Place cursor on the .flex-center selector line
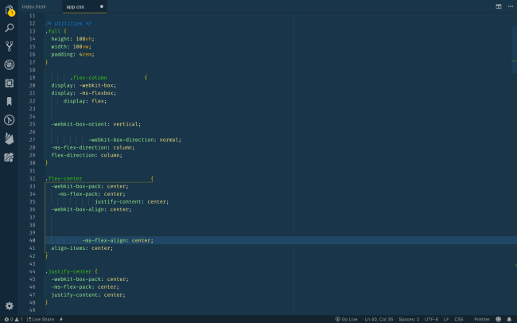The width and height of the screenshot is (517, 323). pos(64,178)
